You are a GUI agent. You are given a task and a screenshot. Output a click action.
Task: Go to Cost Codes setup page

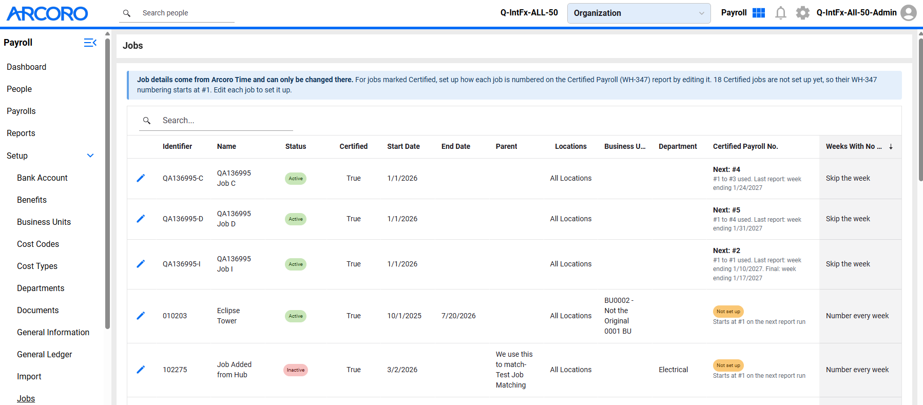(x=38, y=244)
